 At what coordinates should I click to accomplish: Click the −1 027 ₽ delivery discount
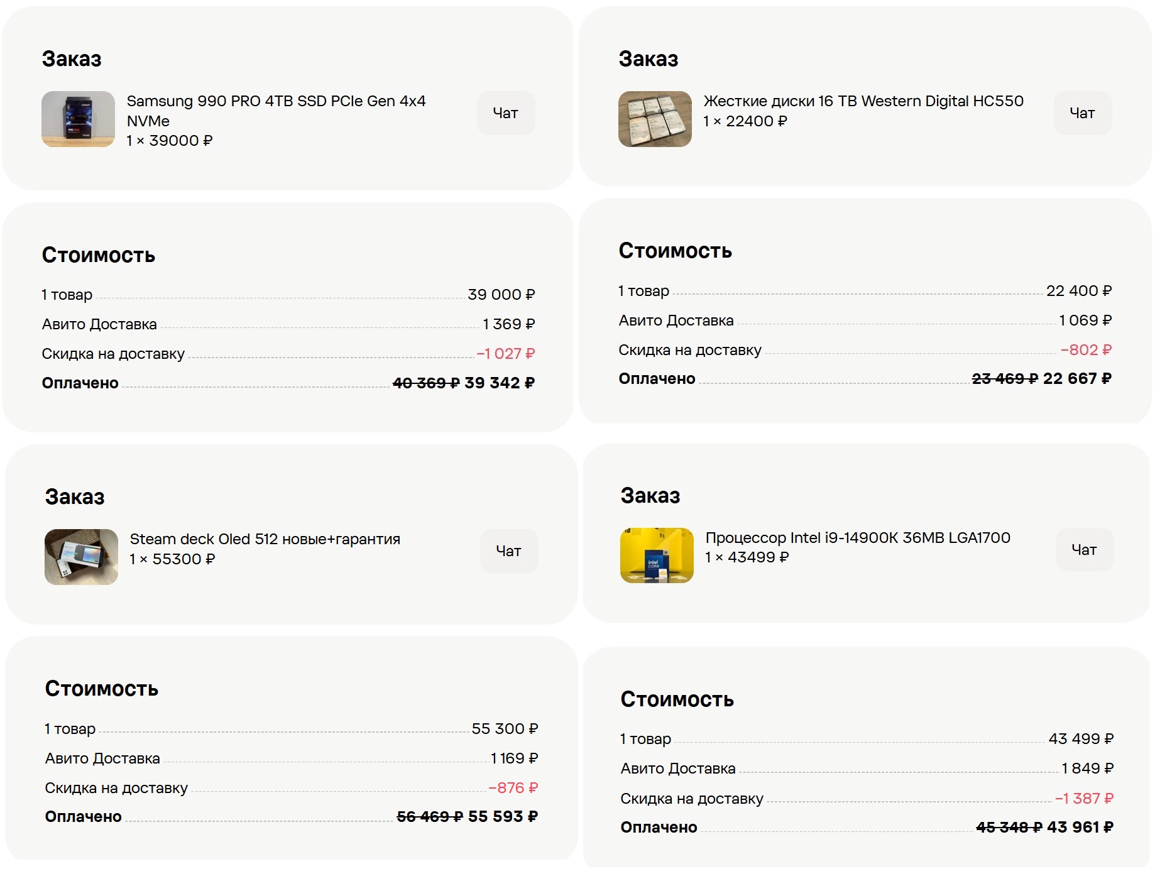tap(506, 354)
